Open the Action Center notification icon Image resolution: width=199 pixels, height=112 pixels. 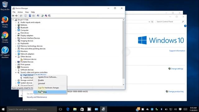[x=180, y=109]
